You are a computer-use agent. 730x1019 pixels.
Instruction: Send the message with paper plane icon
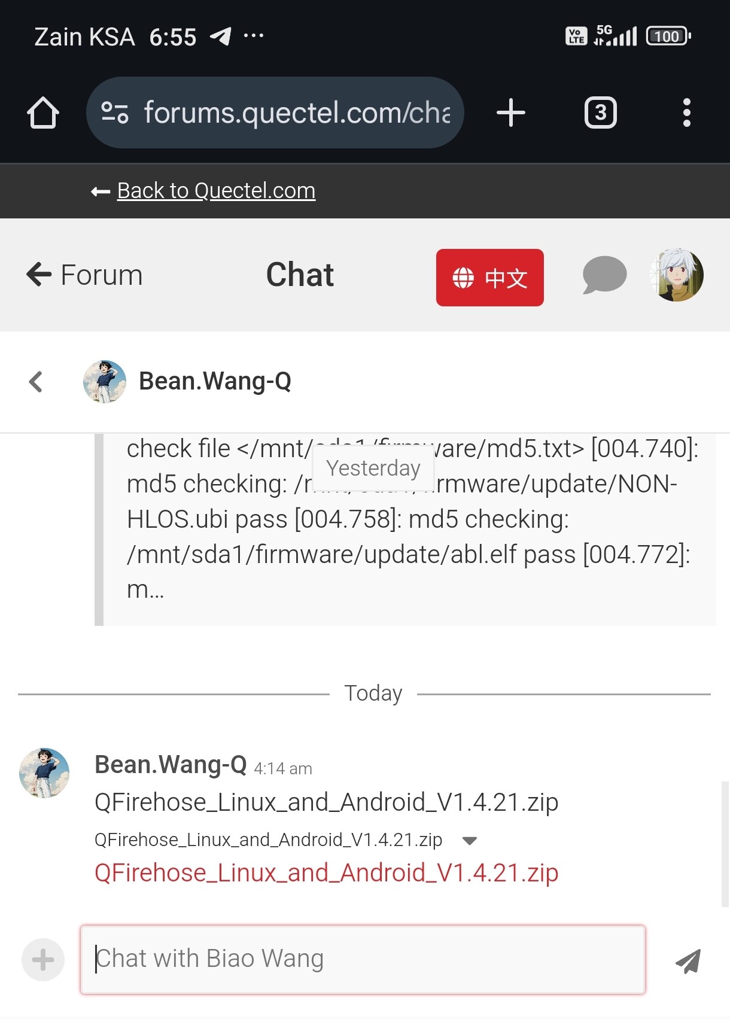tap(688, 961)
